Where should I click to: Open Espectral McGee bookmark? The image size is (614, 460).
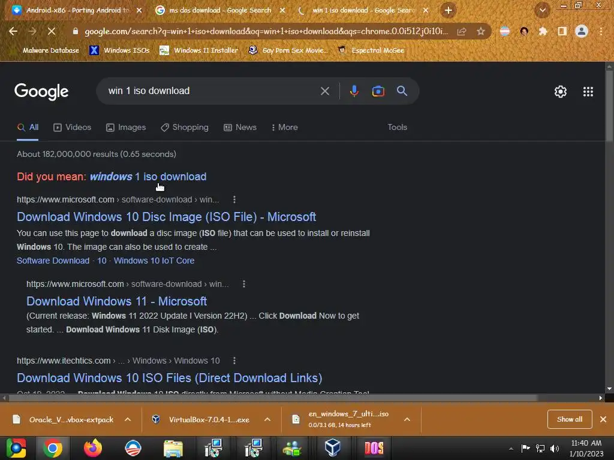[x=371, y=50]
